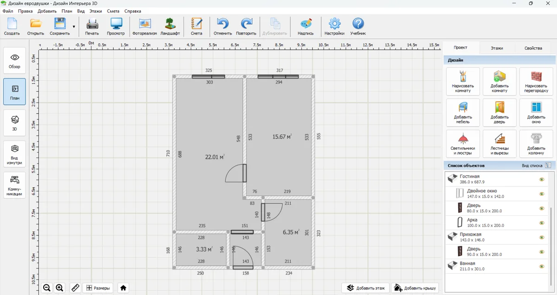Open the Просмотр preview icon
Screen dimensions: 557x295
coord(116,26)
